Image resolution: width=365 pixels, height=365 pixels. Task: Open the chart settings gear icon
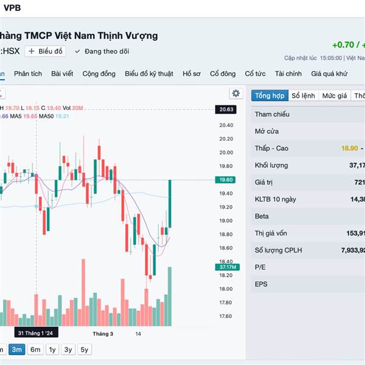coord(235,93)
